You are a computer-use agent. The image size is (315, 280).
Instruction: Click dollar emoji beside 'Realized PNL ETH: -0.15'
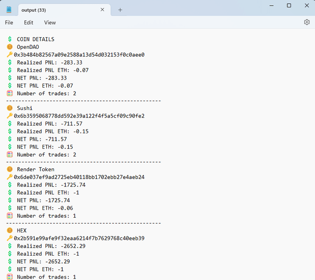tap(10, 131)
